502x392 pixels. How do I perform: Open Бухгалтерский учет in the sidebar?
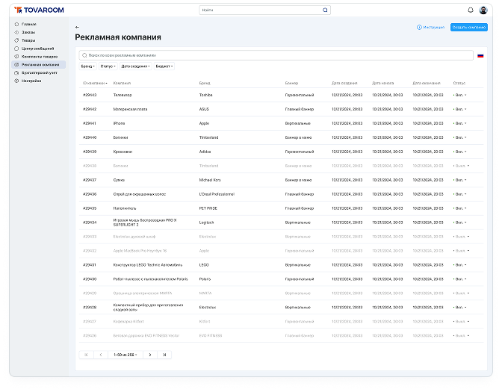coord(36,73)
